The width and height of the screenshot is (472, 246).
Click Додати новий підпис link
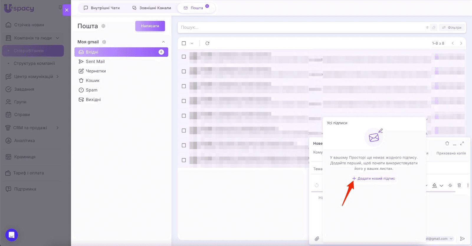coord(373,178)
